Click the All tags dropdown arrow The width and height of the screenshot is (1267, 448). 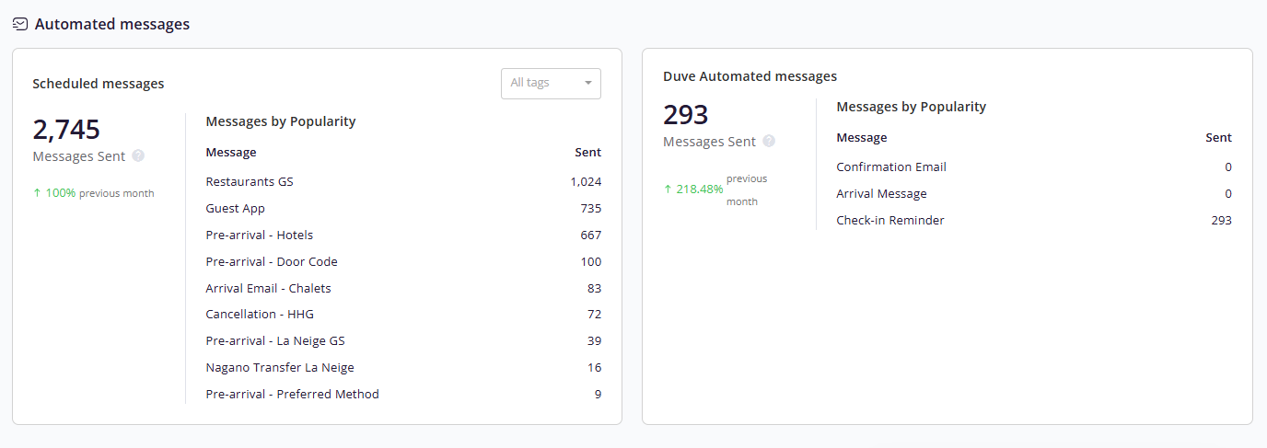(x=587, y=84)
